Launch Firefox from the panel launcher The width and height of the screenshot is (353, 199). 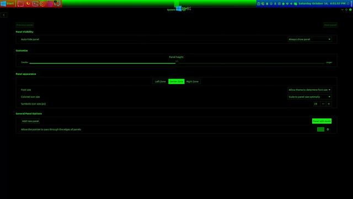[28, 3]
